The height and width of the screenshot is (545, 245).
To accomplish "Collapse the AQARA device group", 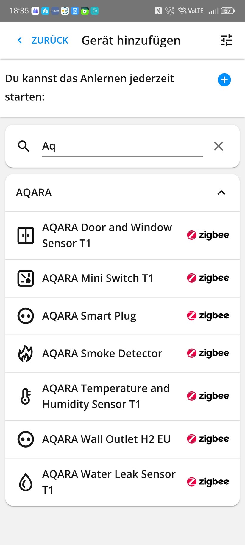I will click(x=221, y=193).
